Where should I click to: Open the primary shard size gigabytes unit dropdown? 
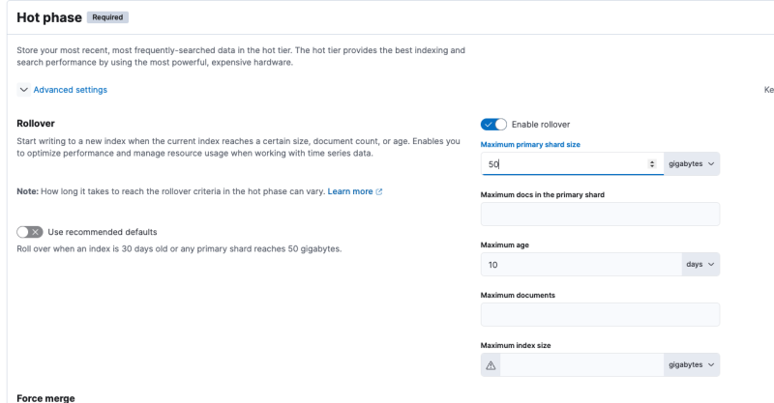[x=692, y=164]
